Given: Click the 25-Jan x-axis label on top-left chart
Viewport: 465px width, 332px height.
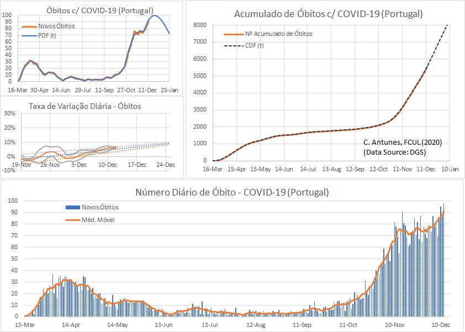Looking at the screenshot, I should coord(169,89).
